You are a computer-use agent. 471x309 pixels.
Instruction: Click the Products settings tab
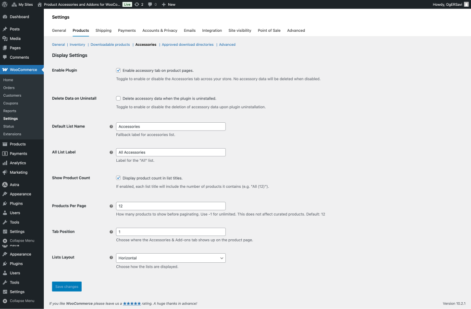tap(81, 30)
